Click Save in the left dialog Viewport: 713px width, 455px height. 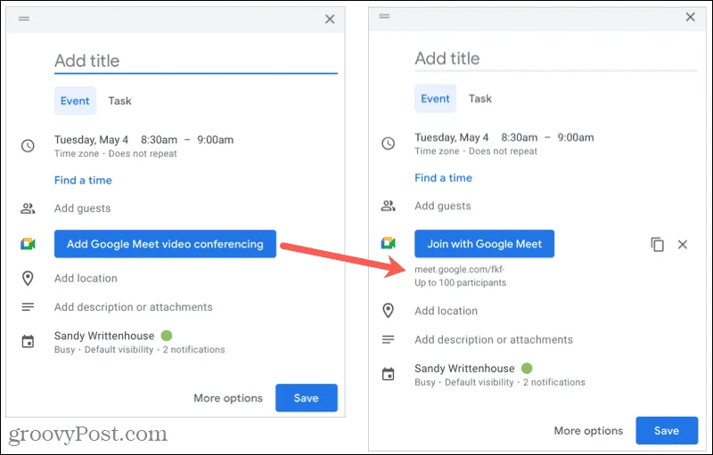307,398
